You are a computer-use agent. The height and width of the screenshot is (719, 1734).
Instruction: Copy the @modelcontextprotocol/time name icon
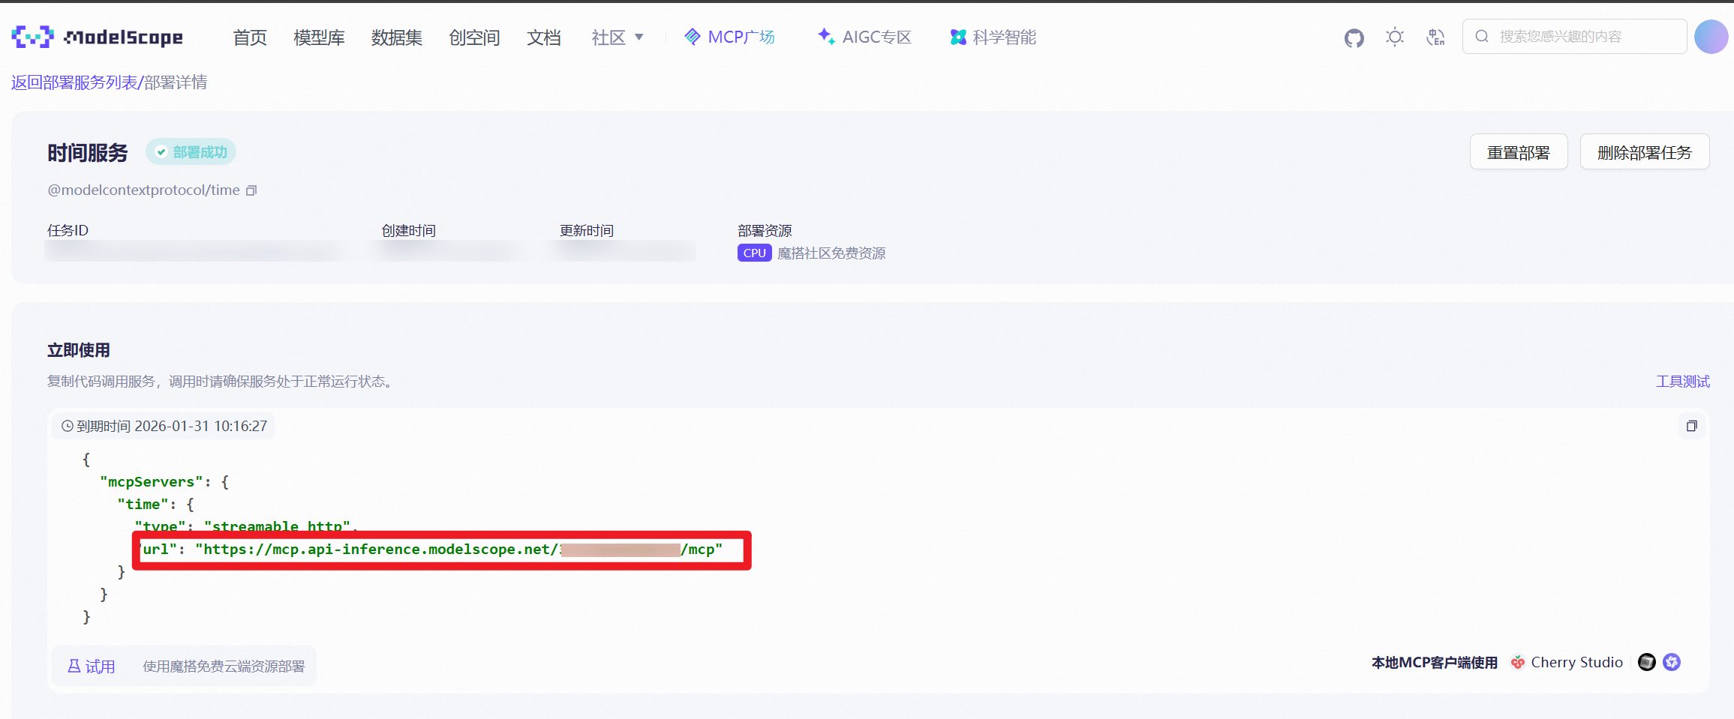pos(251,190)
